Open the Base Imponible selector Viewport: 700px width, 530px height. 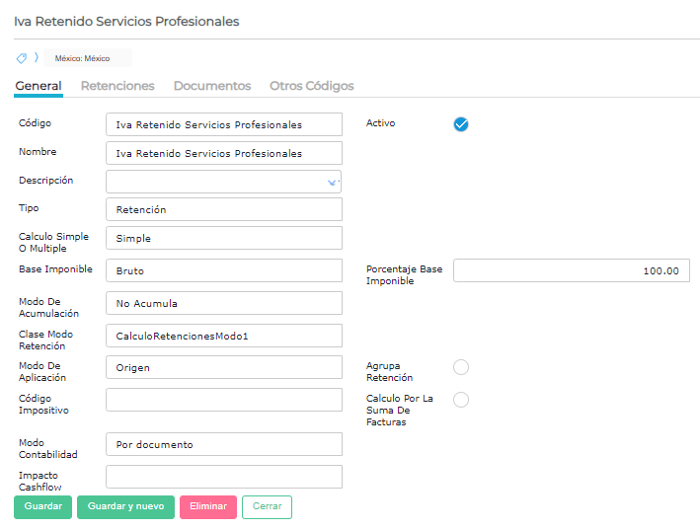223,269
